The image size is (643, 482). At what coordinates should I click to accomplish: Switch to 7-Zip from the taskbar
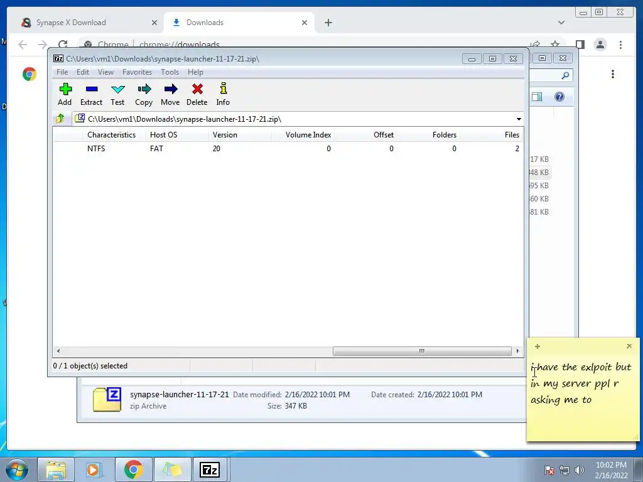click(x=210, y=469)
